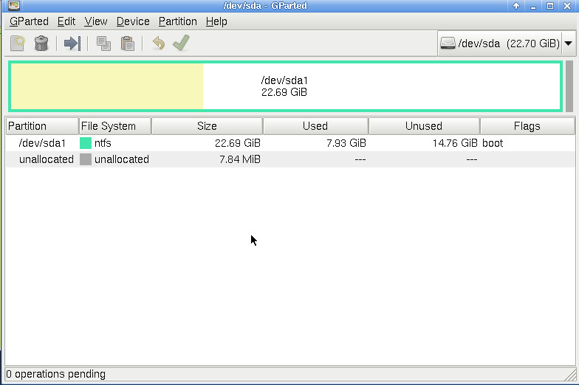
Task: Open the GParted menu
Action: pos(29,21)
